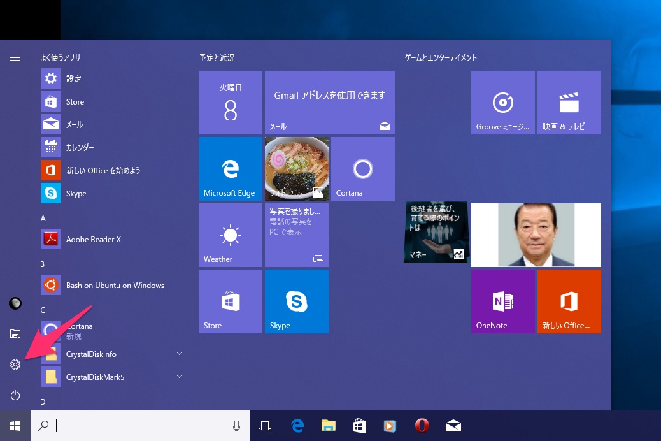Image resolution: width=661 pixels, height=441 pixels.
Task: Open the blue Skype tile
Action: [x=297, y=301]
